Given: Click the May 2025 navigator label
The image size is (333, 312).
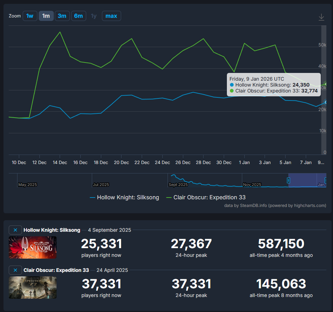Looking at the screenshot, I should pos(28,185).
